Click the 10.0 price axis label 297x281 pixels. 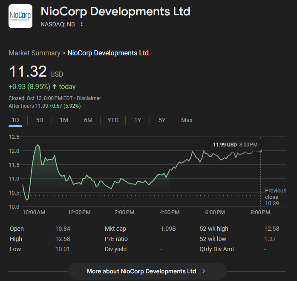pyautogui.click(x=14, y=206)
